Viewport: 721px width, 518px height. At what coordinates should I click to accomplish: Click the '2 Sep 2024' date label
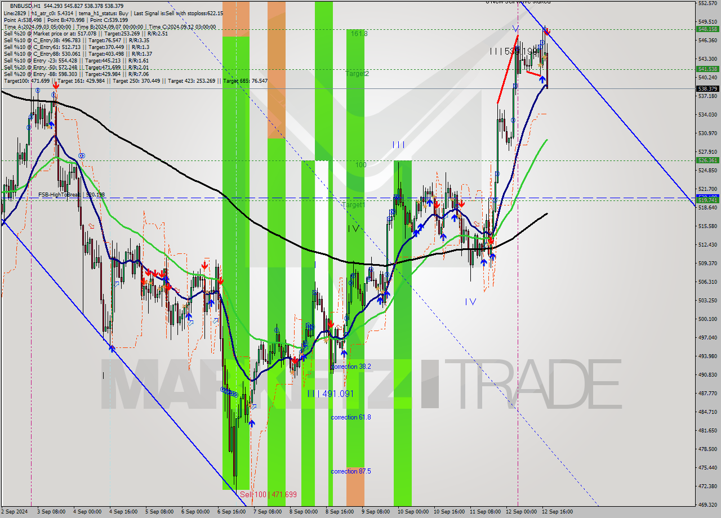16,512
